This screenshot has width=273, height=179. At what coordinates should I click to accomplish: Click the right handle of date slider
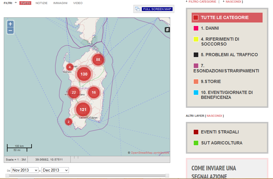167,176
